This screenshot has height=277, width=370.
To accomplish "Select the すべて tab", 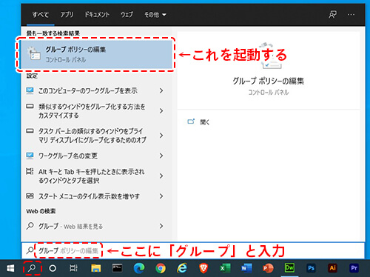I will click(x=41, y=15).
